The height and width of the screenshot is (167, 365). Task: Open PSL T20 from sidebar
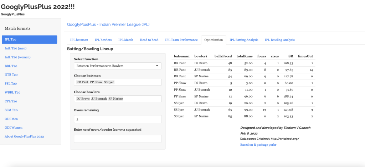point(11,84)
